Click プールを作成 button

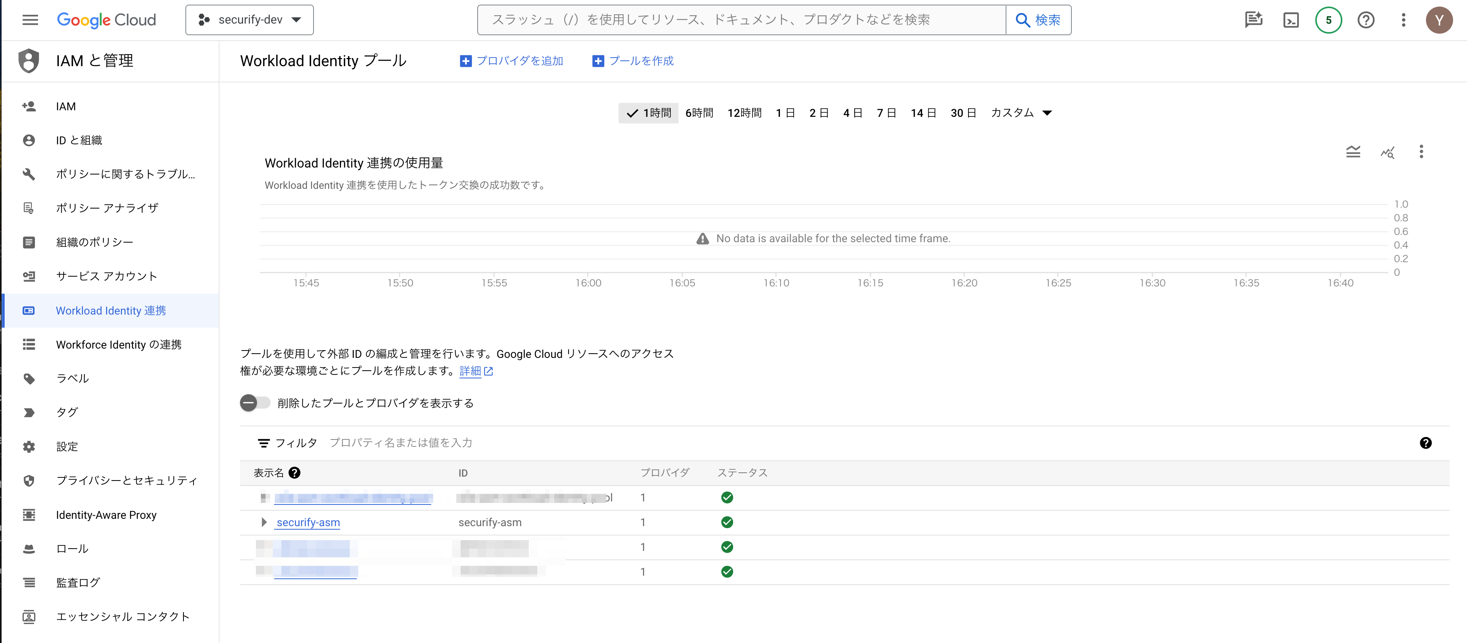(633, 61)
